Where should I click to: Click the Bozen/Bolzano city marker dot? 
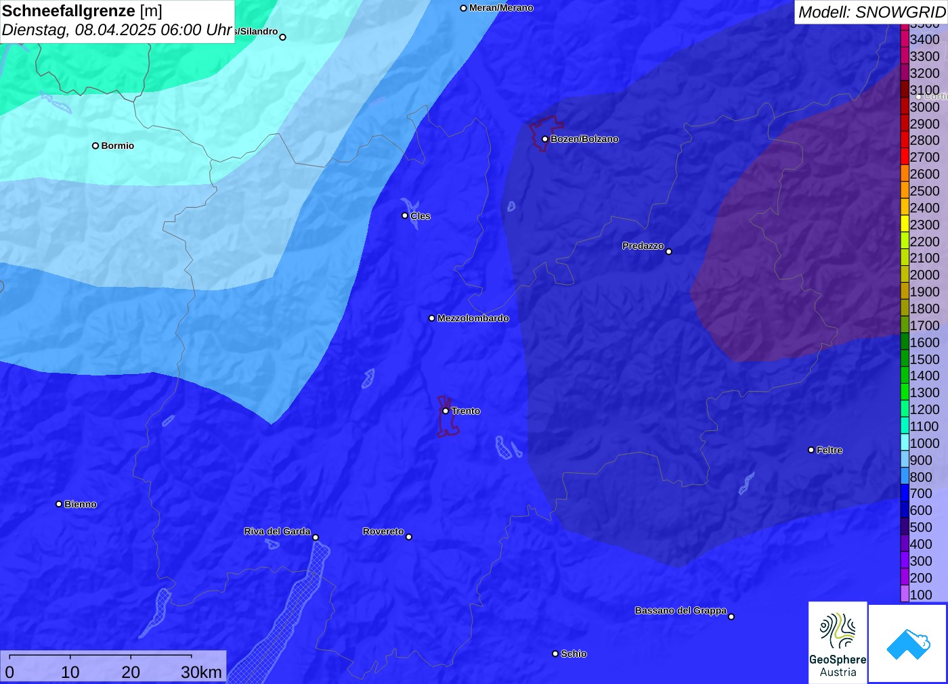point(545,139)
